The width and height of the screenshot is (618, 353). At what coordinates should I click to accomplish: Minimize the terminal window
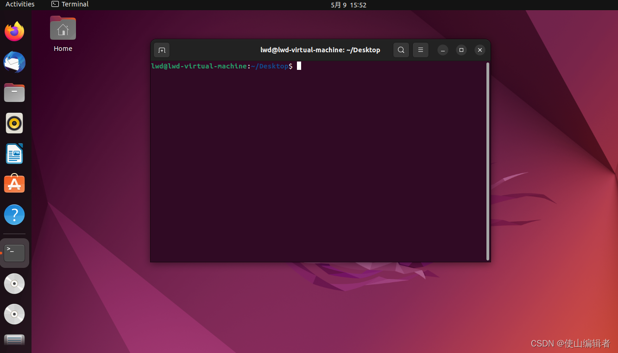coord(443,50)
